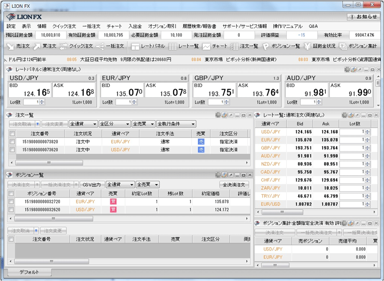Click the palette icon in レート一覧 header

[x=351, y=115]
